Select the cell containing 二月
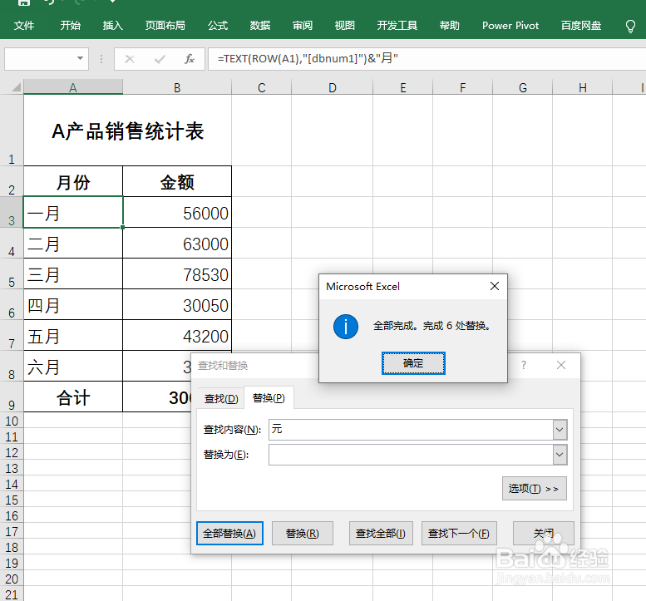Screen dimensions: 646x601 click(73, 243)
